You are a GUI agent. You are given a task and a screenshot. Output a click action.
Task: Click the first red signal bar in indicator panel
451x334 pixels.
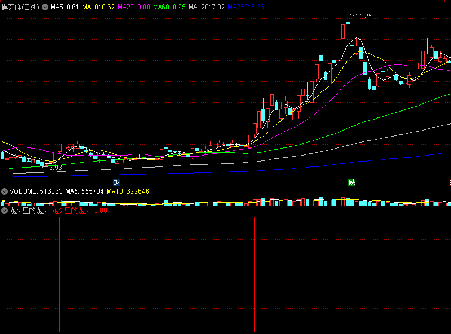click(x=59, y=274)
